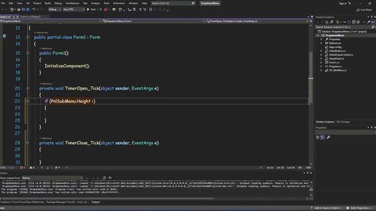Click the warning count indicator in editor status
This screenshot has height=211, width=376.
[x=32, y=168]
